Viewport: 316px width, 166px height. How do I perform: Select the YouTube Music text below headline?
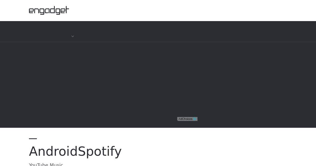[46, 164]
